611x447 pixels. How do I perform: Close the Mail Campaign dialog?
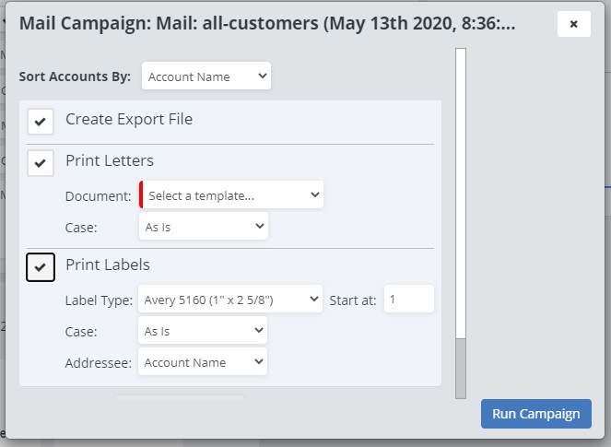point(573,24)
